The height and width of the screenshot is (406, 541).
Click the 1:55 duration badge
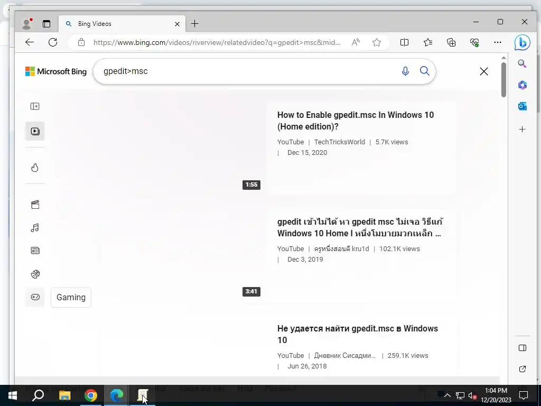(251, 184)
